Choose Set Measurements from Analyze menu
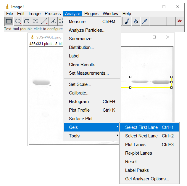 pyautogui.click(x=89, y=73)
